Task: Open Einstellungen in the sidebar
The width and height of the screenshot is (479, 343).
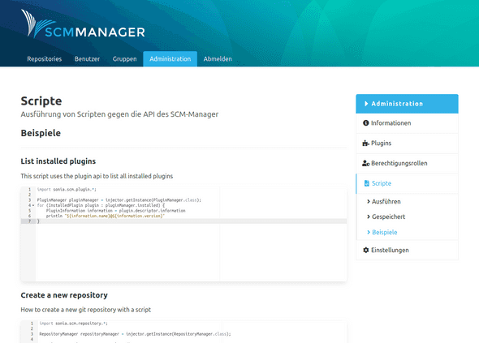Action: click(x=407, y=251)
